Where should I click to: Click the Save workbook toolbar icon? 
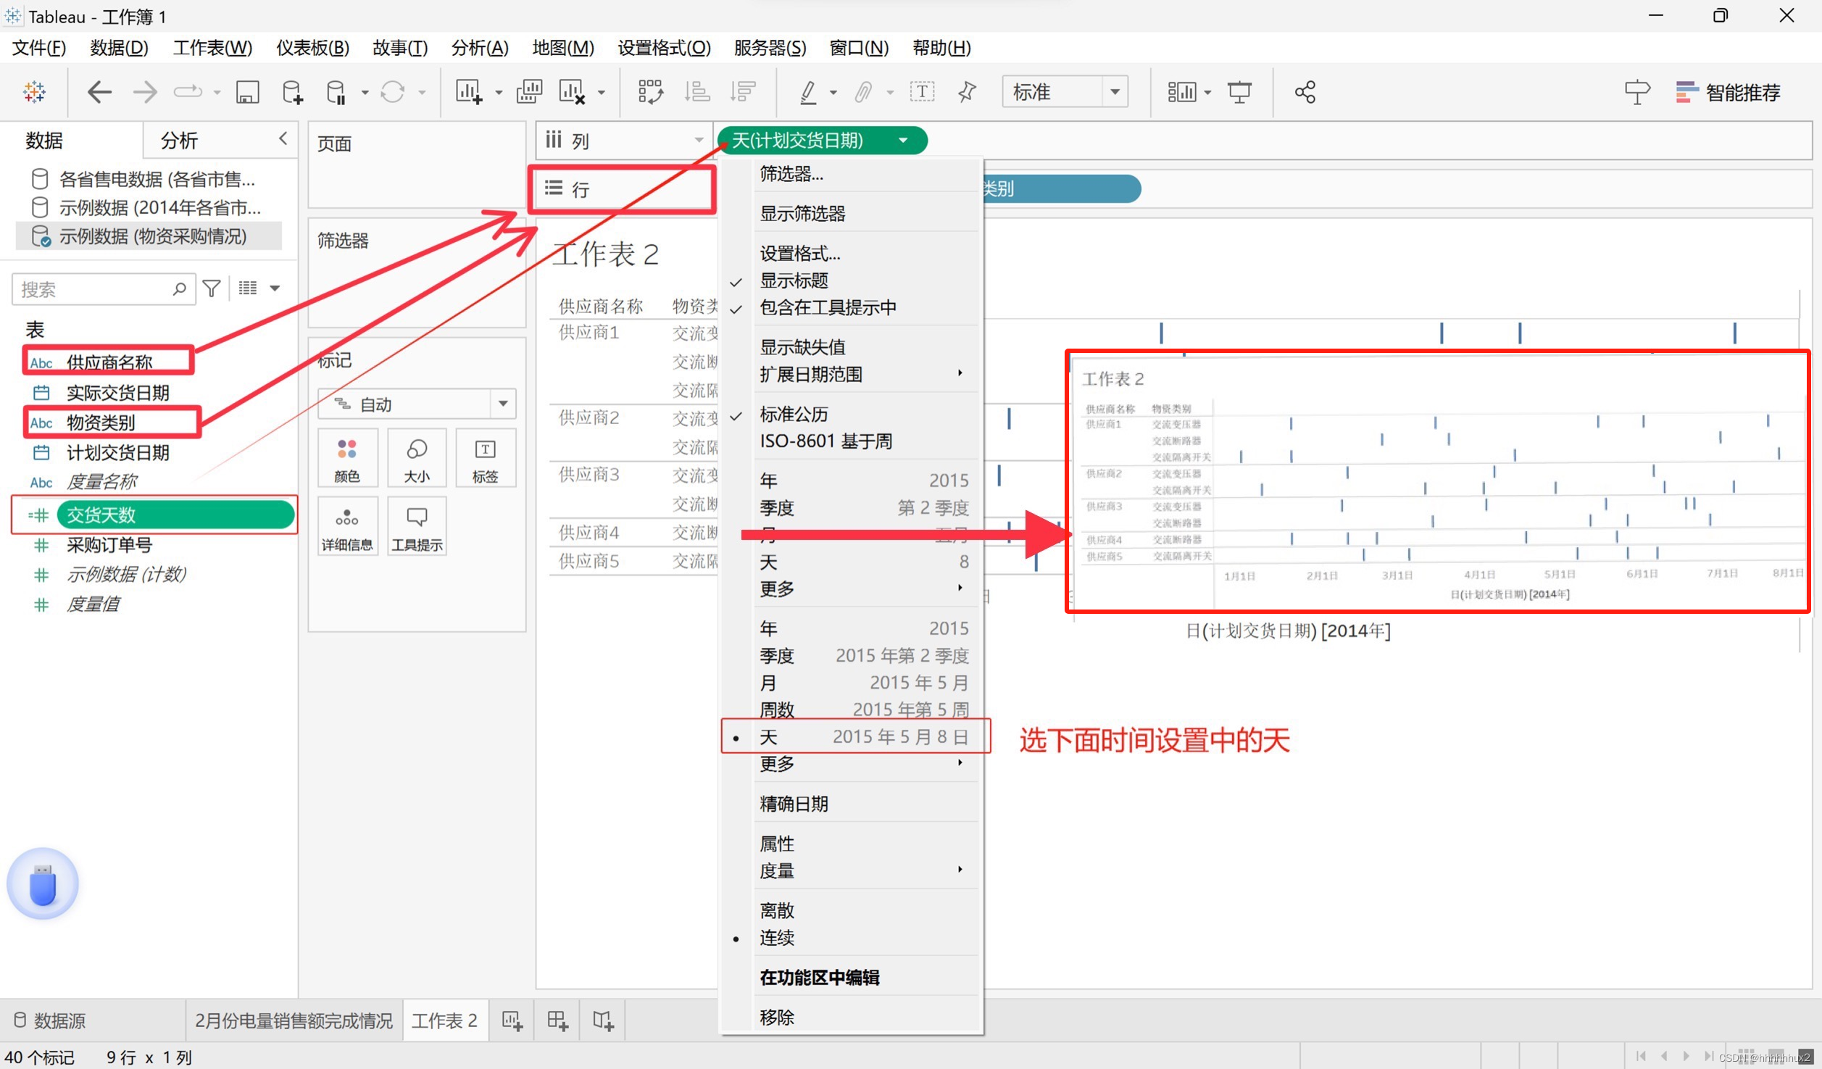tap(247, 93)
